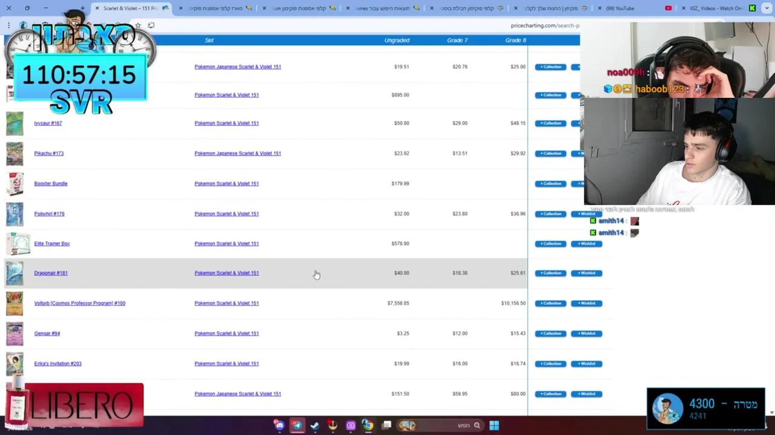Open the Pikachu #173 link
Viewport: 775px width, 435px height.
(x=48, y=153)
